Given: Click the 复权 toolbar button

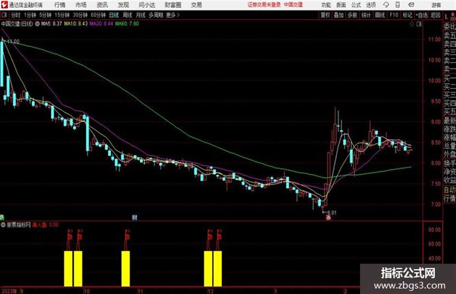Looking at the screenshot, I should pos(325,15).
